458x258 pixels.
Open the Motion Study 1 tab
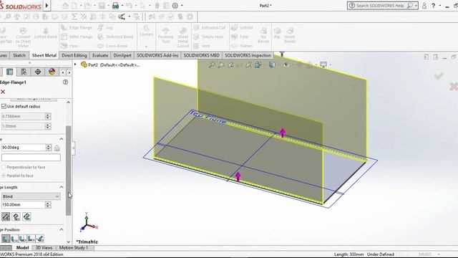tap(73, 248)
